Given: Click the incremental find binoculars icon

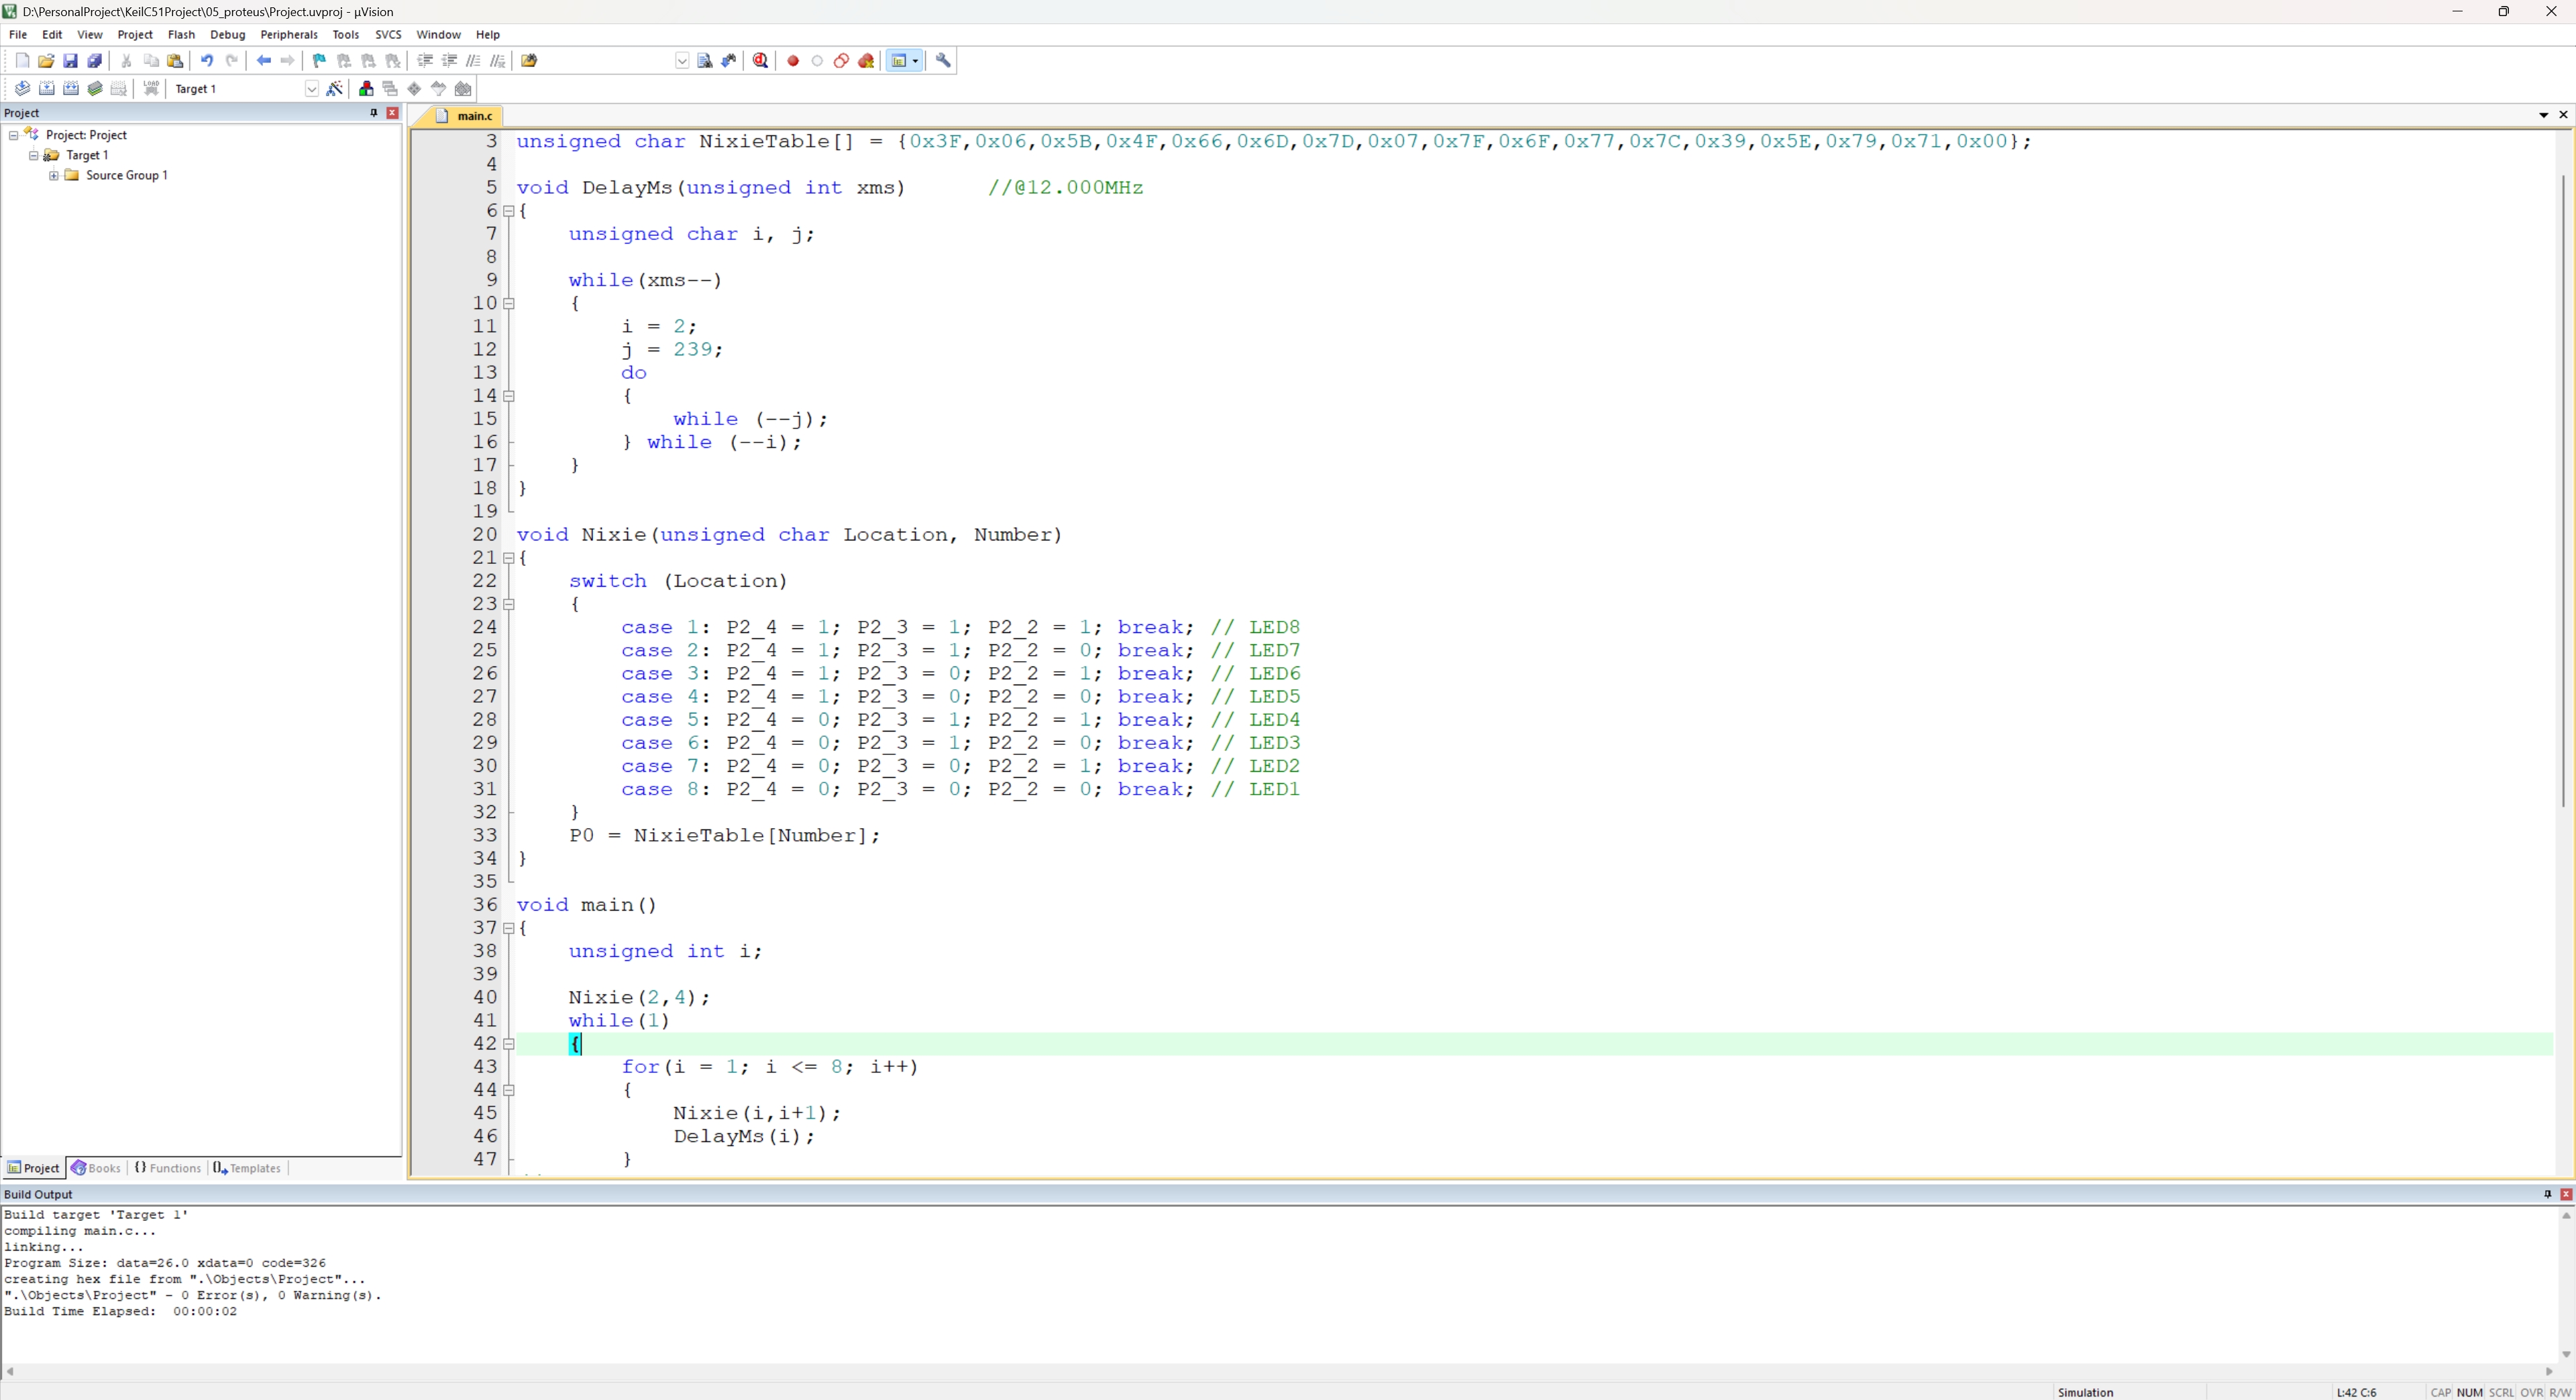Looking at the screenshot, I should tap(729, 61).
